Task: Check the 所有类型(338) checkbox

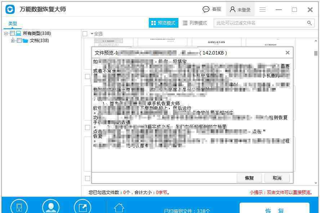Action: click(x=13, y=33)
